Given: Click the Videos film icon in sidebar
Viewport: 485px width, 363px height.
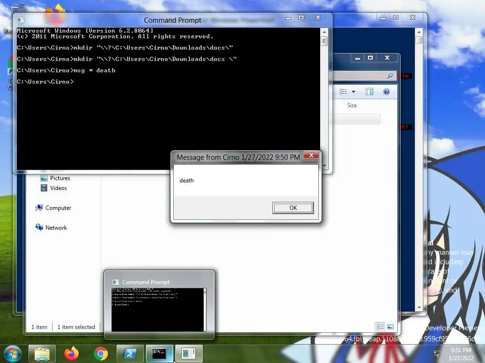Looking at the screenshot, I should [44, 188].
